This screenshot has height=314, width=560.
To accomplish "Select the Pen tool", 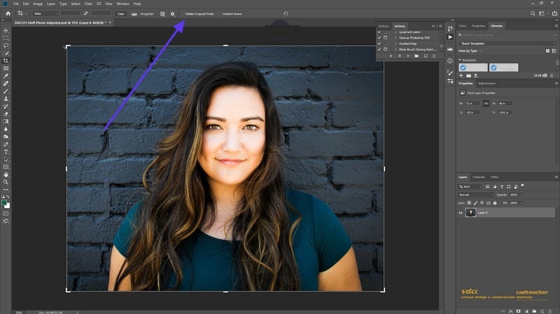I will click(x=6, y=144).
